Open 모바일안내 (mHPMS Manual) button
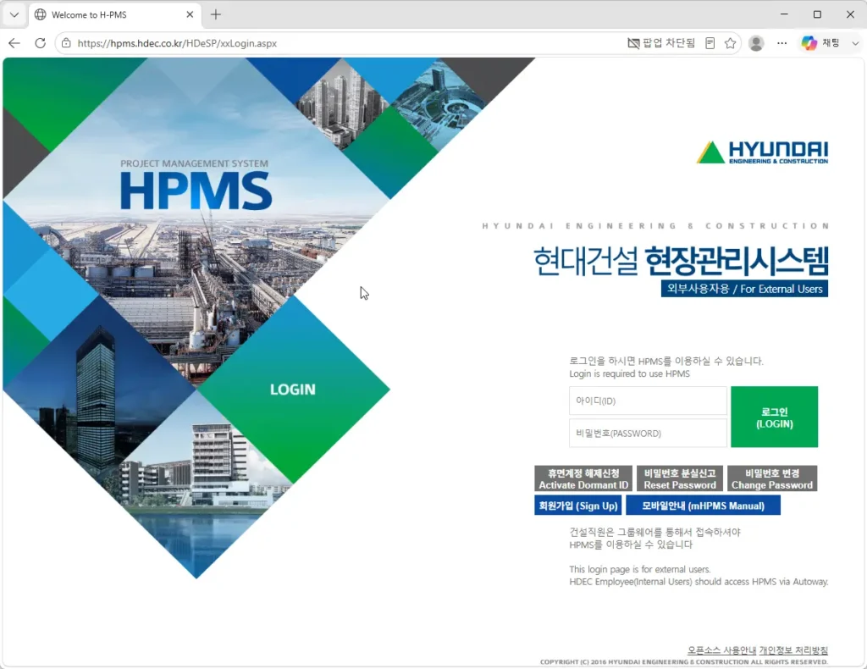 (703, 506)
